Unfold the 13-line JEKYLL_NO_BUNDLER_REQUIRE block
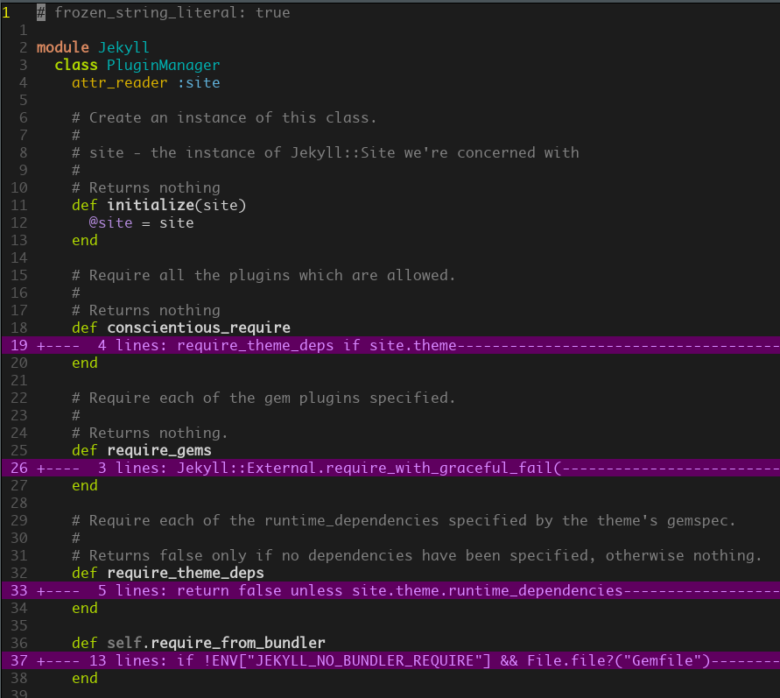Image resolution: width=780 pixels, height=698 pixels. (x=390, y=660)
